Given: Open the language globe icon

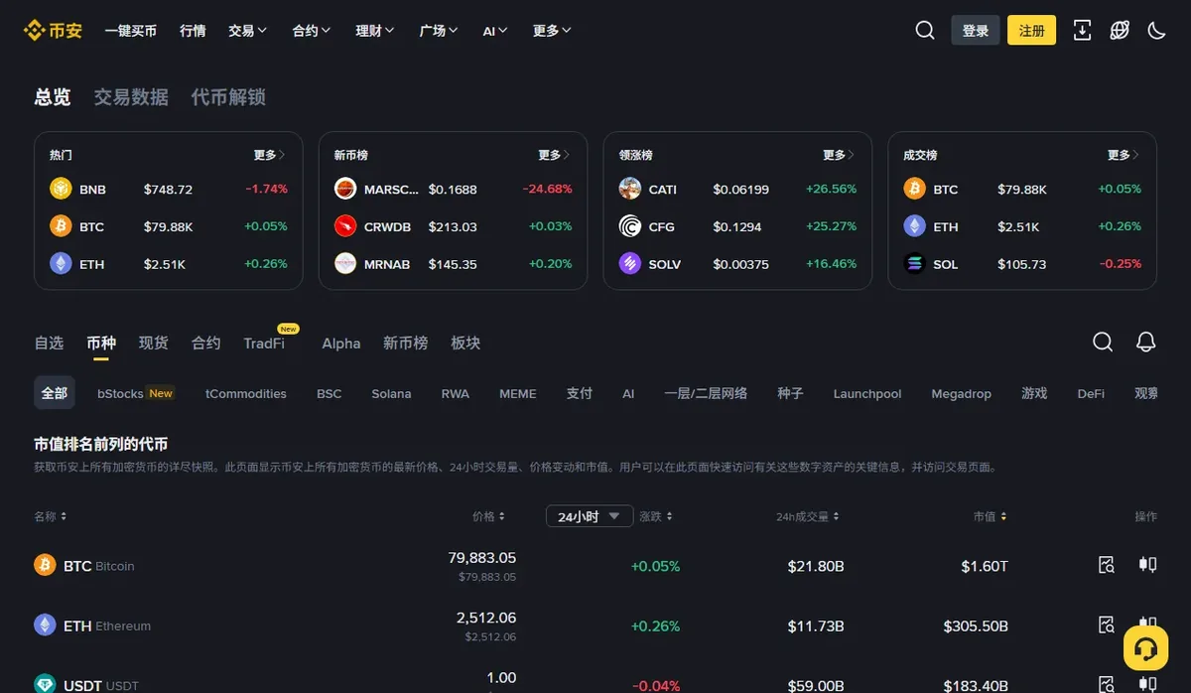Looking at the screenshot, I should click(x=1120, y=31).
